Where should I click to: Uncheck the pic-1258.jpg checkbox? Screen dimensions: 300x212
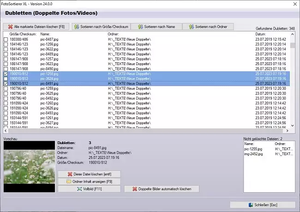6,74
